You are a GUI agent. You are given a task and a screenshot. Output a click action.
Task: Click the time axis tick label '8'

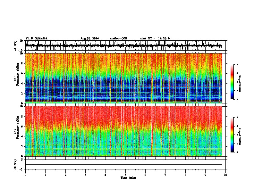tap(185, 175)
